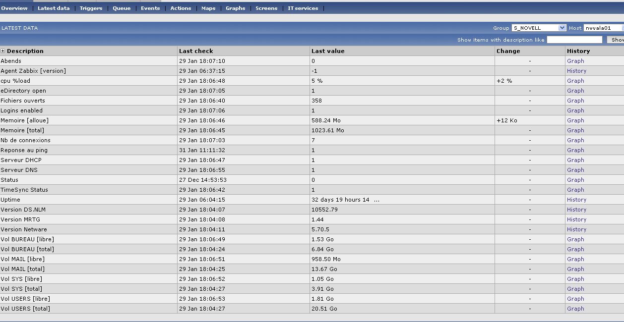624x322 pixels.
Task: Click the History column header
Action: pos(578,51)
